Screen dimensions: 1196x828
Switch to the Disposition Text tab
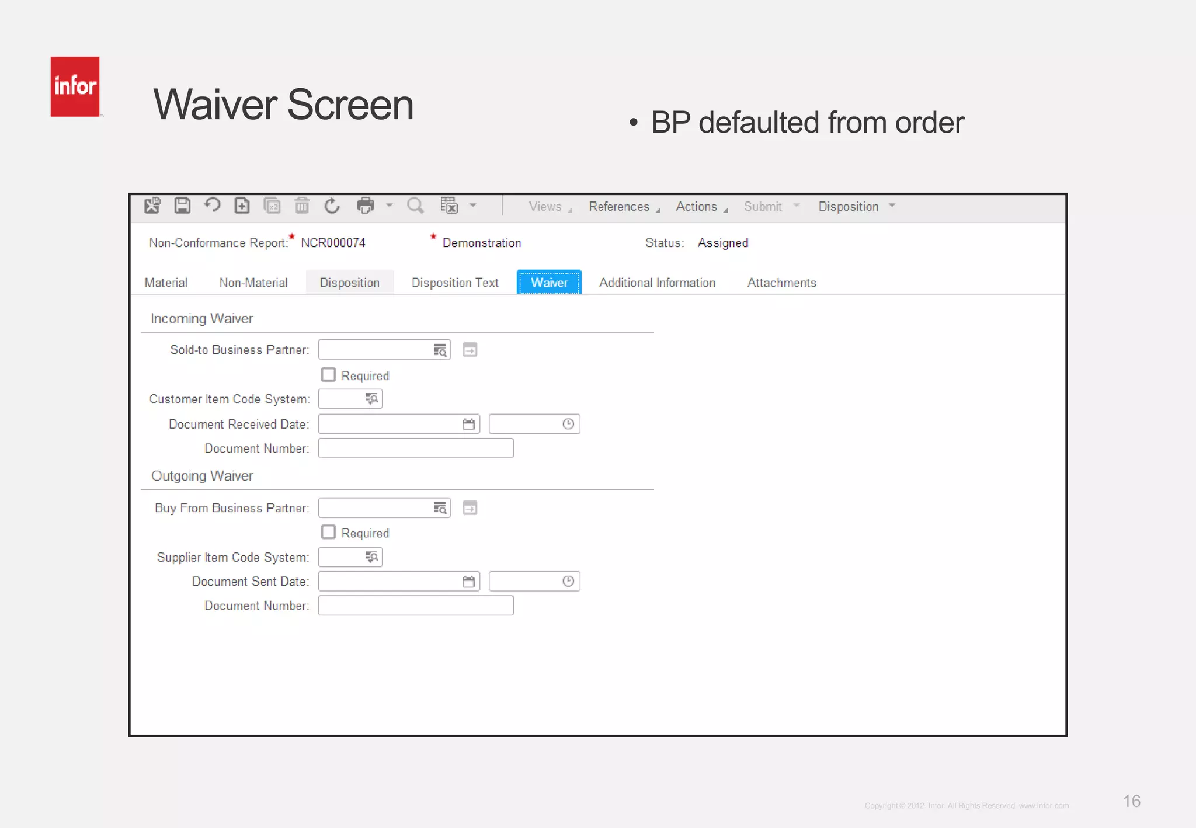coord(455,283)
